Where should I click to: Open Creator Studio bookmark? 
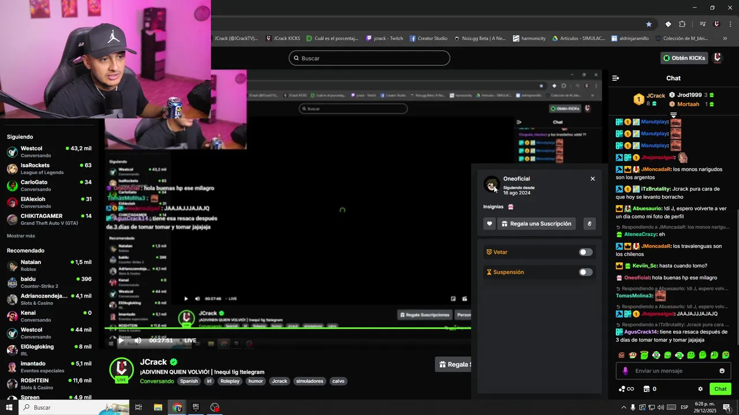[x=429, y=38]
